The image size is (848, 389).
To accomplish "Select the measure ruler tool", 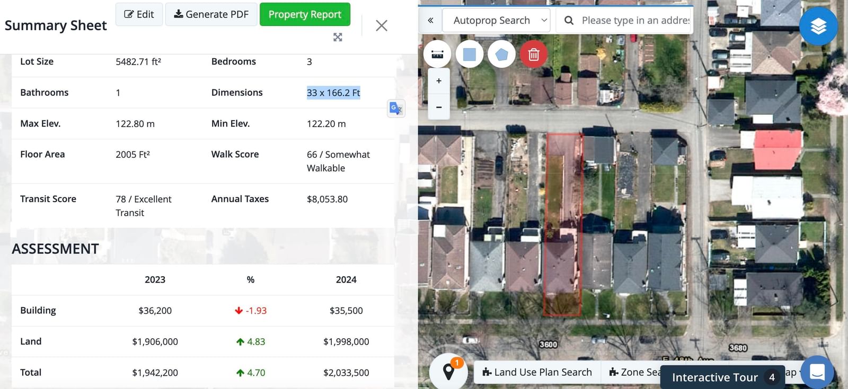I will pyautogui.click(x=437, y=54).
